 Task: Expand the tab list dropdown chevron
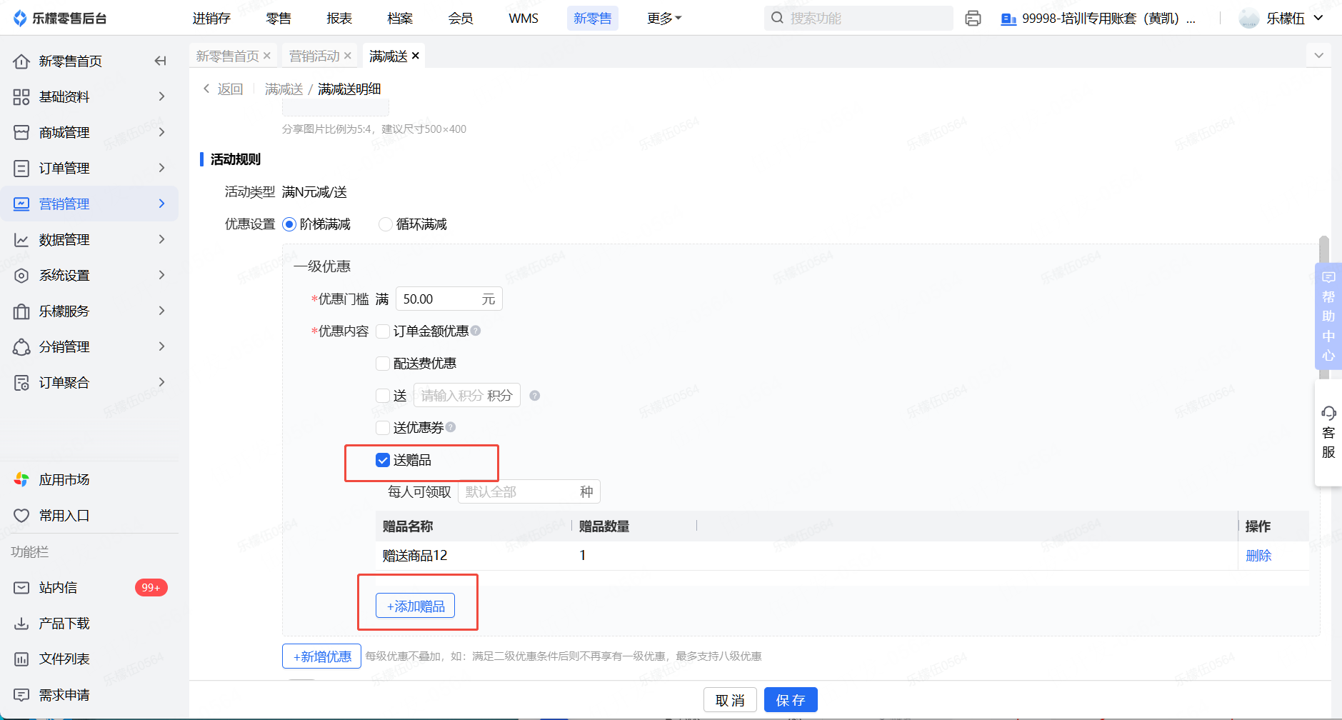[x=1318, y=56]
